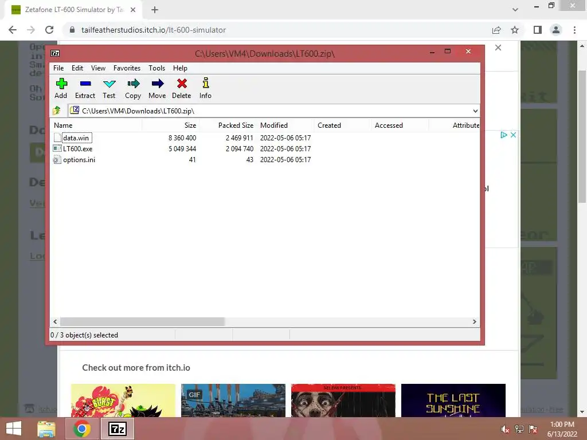Screen dimensions: 587x440
Task: Click the archive path address field
Action: (273, 111)
